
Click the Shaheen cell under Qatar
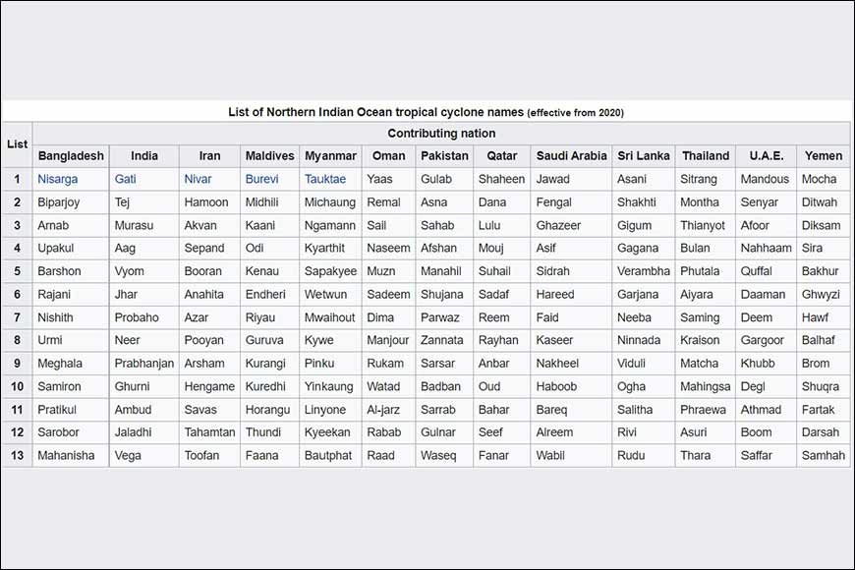click(x=501, y=179)
